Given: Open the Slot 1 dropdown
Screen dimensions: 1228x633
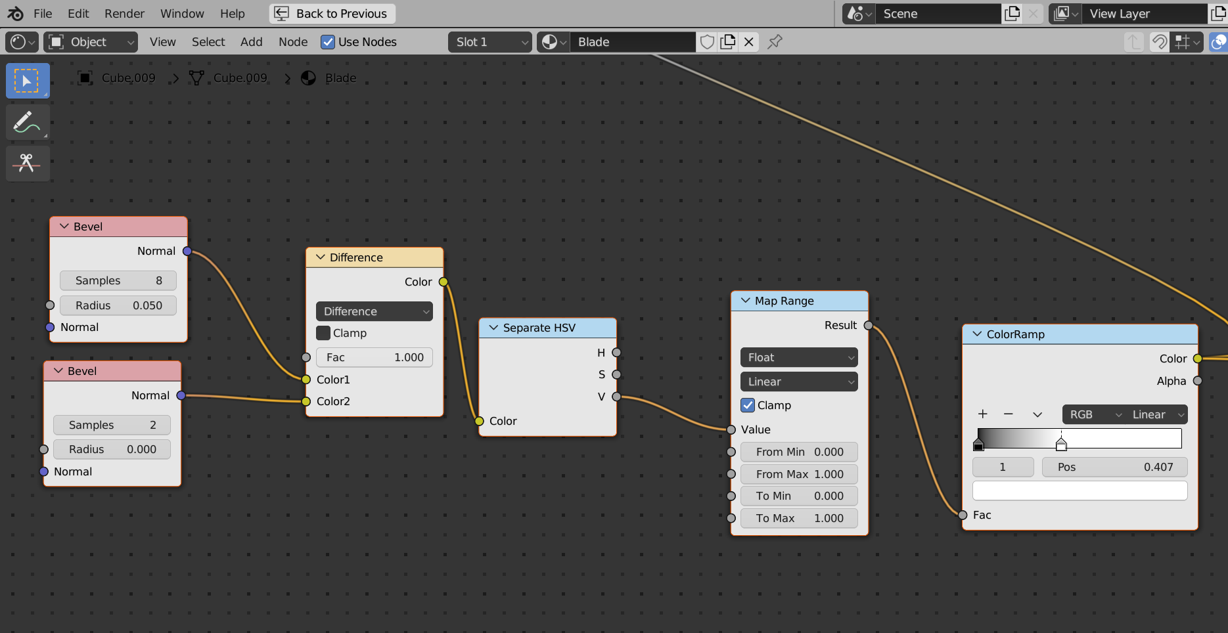Looking at the screenshot, I should point(489,42).
